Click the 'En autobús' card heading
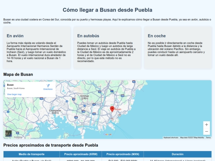The height and width of the screenshot is (161, 215). coord(88,36)
